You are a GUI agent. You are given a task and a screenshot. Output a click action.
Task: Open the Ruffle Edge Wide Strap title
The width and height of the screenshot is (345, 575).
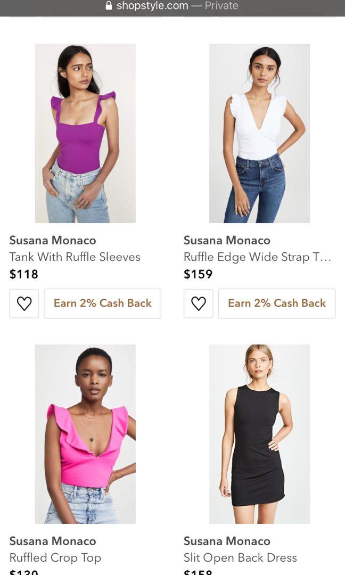[x=257, y=257]
